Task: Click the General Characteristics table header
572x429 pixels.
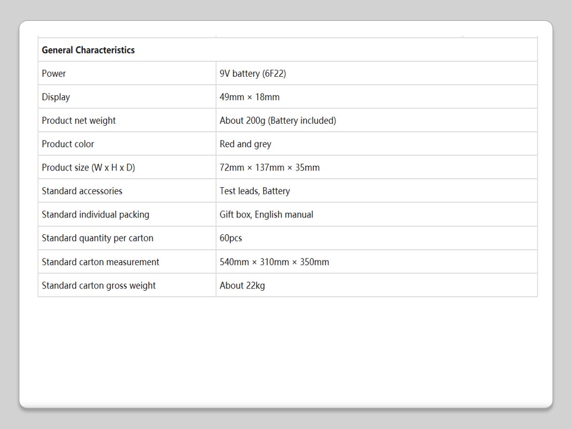Action: (88, 50)
